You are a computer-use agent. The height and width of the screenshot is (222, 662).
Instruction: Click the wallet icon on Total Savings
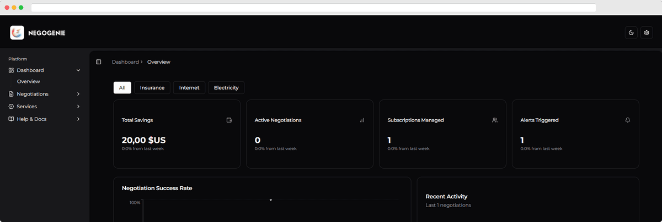(x=229, y=120)
